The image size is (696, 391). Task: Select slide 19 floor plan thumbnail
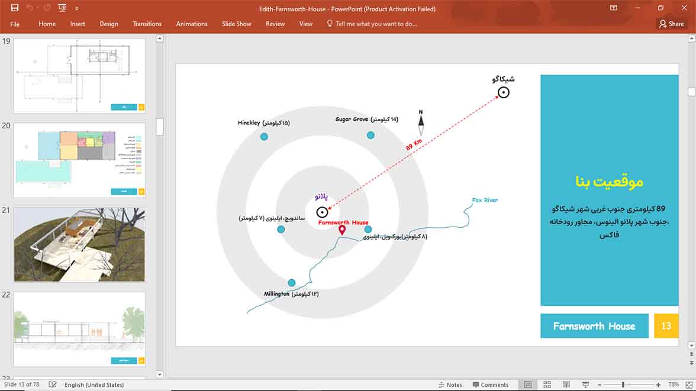point(79,76)
